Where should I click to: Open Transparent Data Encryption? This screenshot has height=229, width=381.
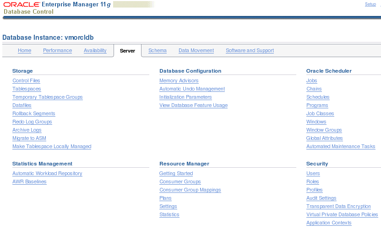[x=338, y=207]
